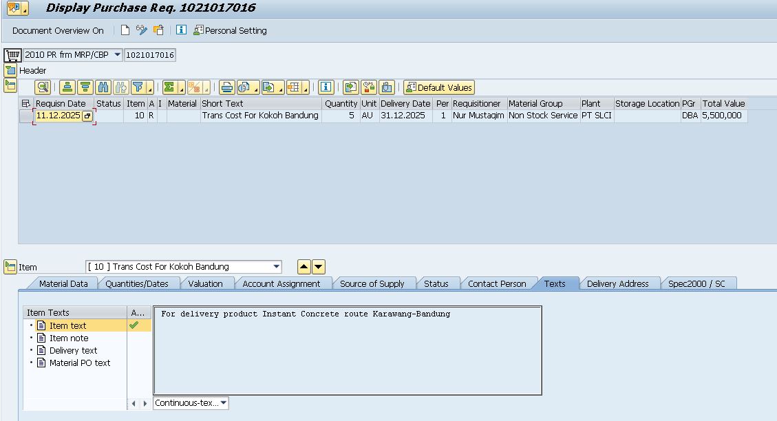777x421 pixels.
Task: Open the document type dropdown '2010 PR frm MRP/CBP'
Action: 117,55
